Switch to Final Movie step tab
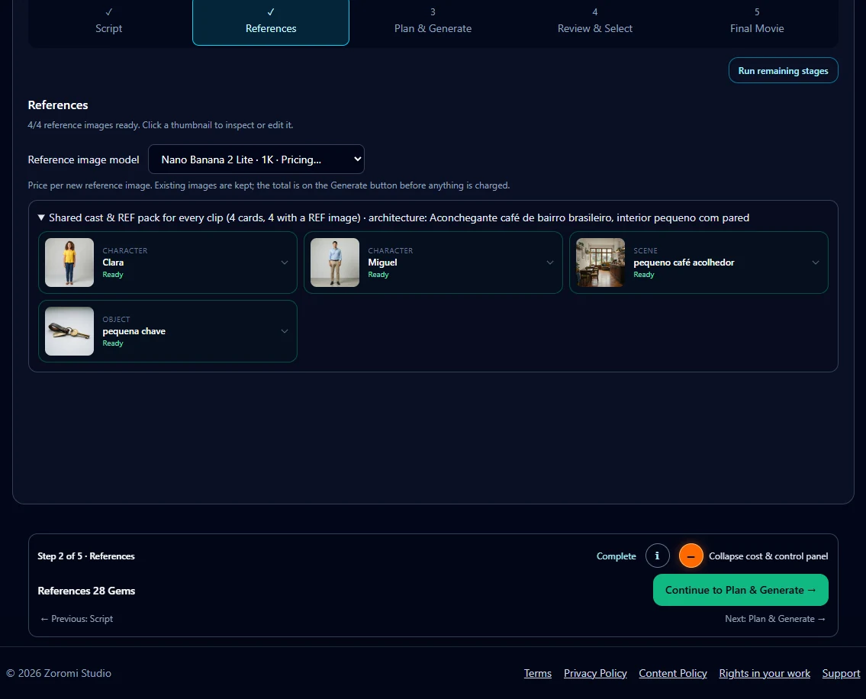 (757, 21)
